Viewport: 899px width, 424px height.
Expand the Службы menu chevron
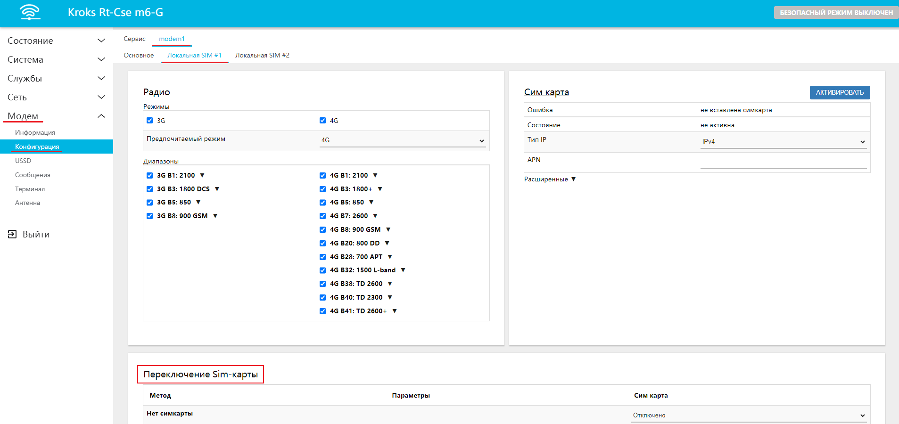coord(101,78)
